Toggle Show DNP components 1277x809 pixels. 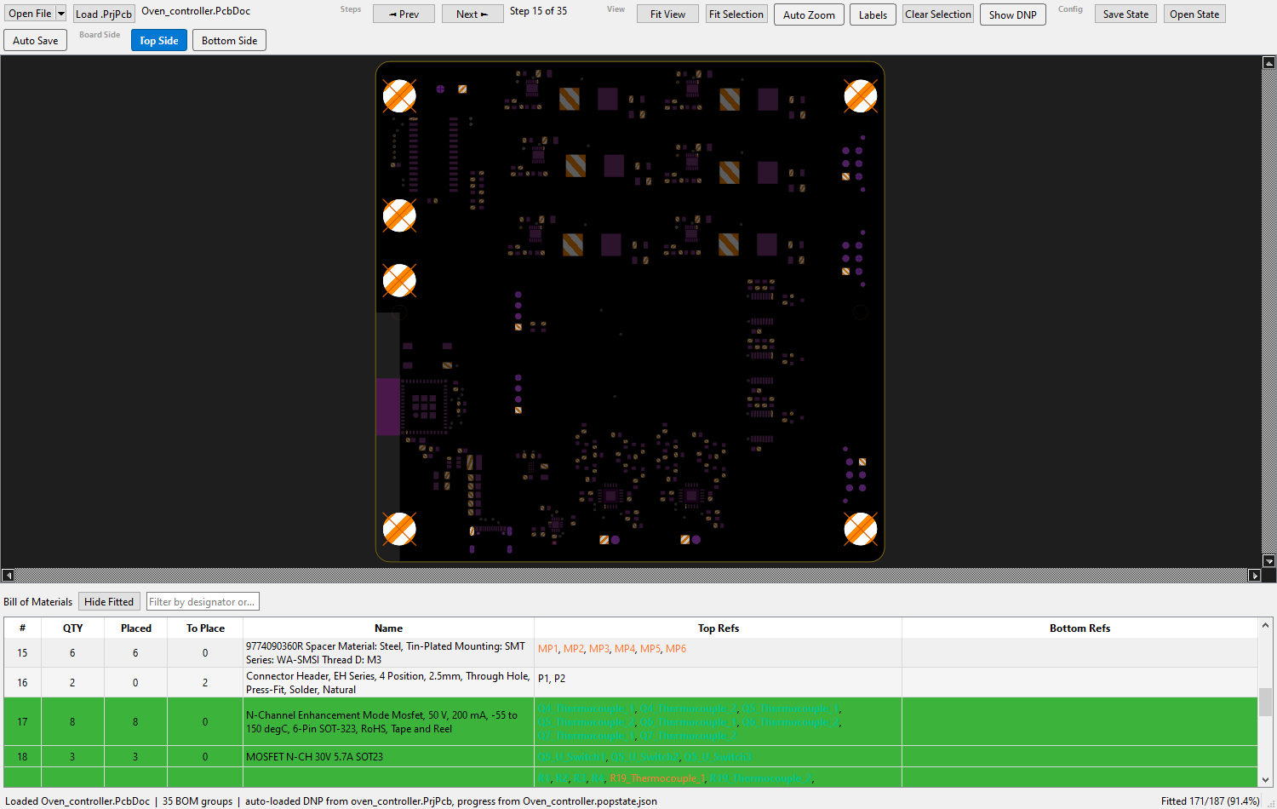coord(1012,14)
